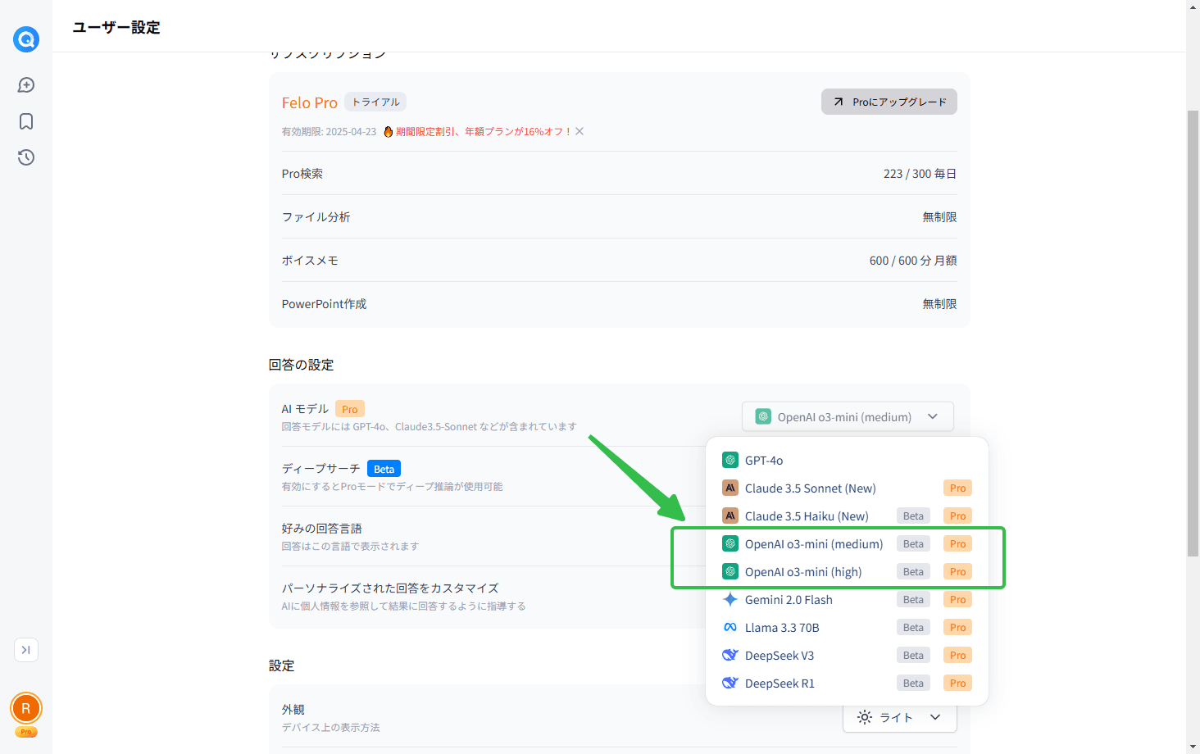Open the Felo logo home icon

[x=26, y=39]
